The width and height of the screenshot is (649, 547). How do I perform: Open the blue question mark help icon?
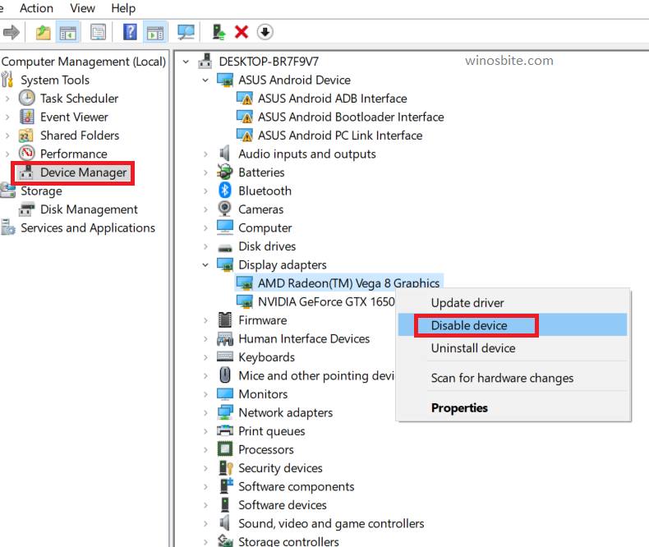click(130, 32)
